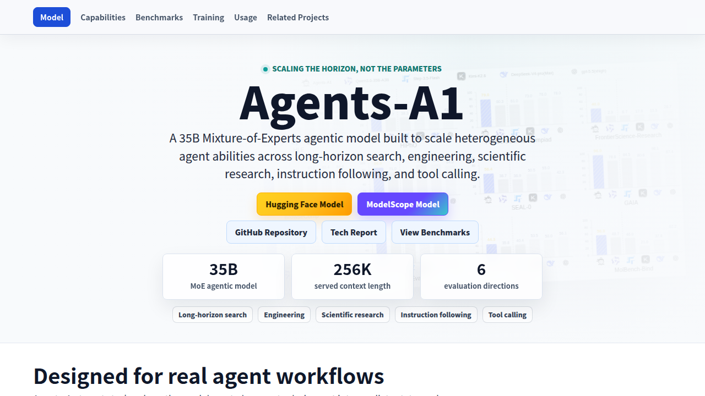This screenshot has height=396, width=705.
Task: Click the '35B Mixture-of-Experts agentic model' description paragraph
Action: (352, 156)
